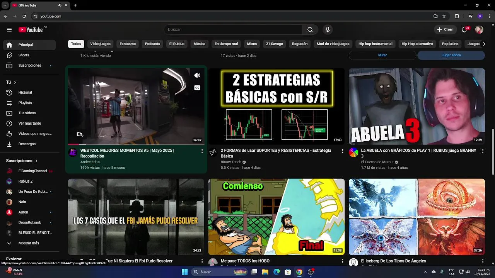Click the search magnifier button
Viewport: 495px width, 278px height.
[x=310, y=30]
